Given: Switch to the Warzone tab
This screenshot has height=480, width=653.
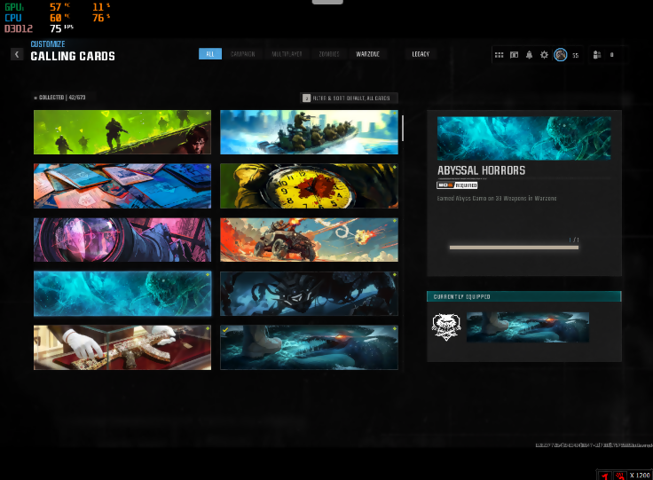Looking at the screenshot, I should 368,54.
